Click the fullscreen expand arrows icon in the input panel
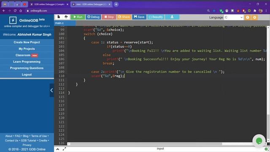Viewport: 270px width, 152px height. (x=64, y=149)
